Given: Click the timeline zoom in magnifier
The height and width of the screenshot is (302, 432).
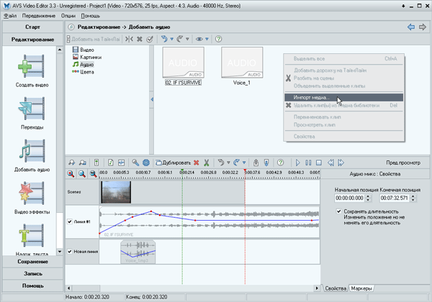Looking at the screenshot, I should [71, 174].
